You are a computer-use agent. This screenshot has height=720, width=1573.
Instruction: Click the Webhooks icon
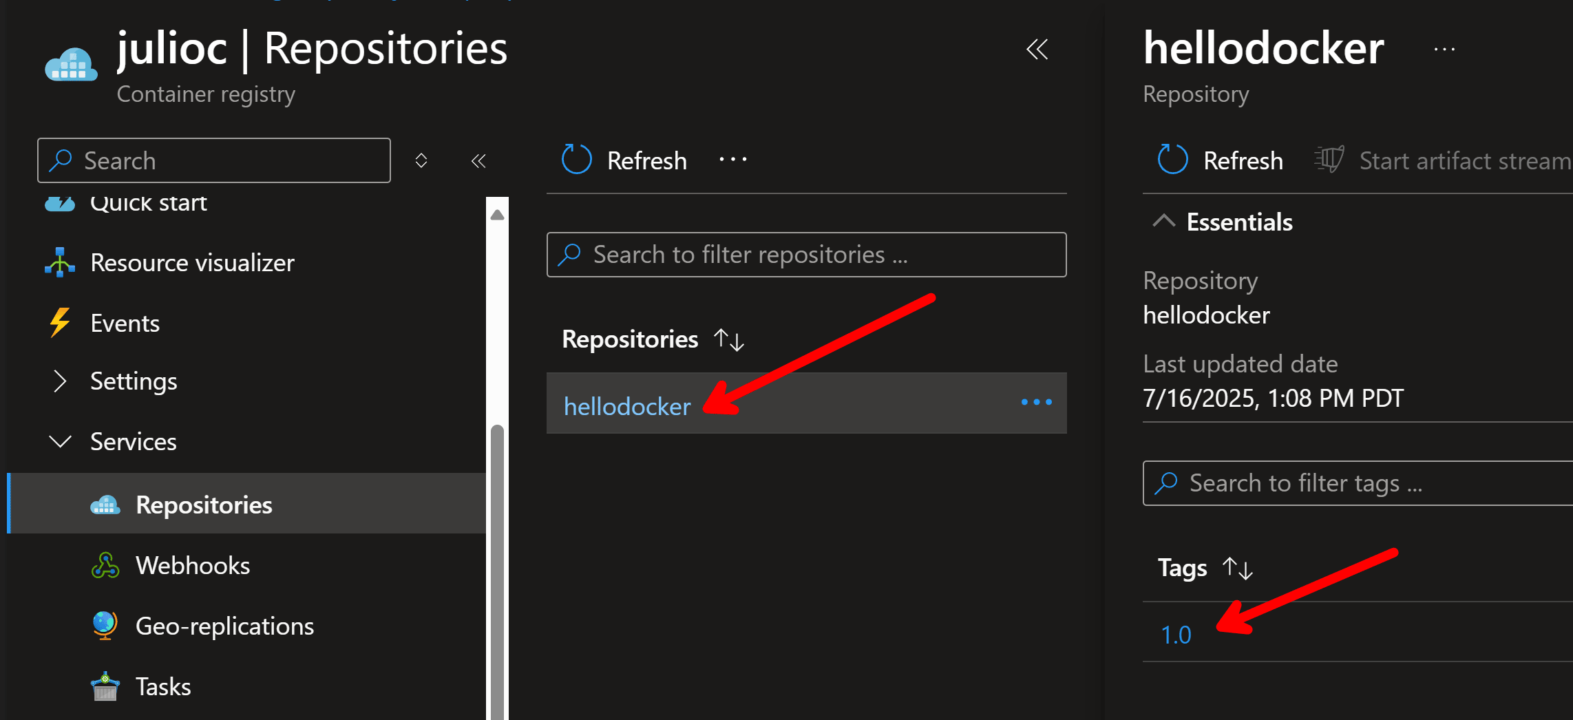105,565
